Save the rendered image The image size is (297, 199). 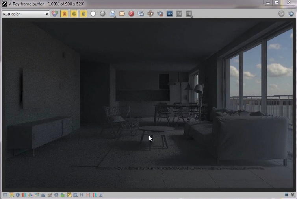112,14
